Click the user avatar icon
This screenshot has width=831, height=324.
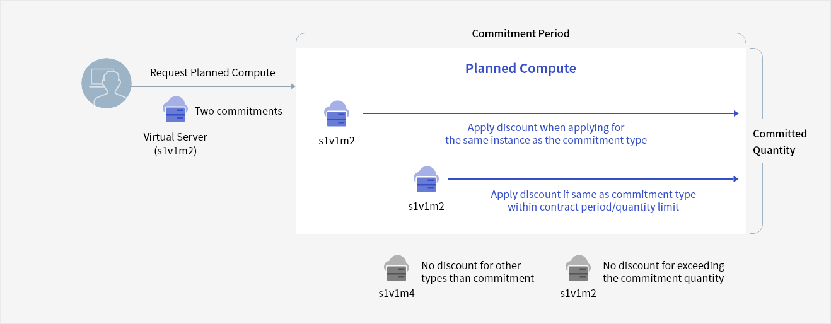107,84
